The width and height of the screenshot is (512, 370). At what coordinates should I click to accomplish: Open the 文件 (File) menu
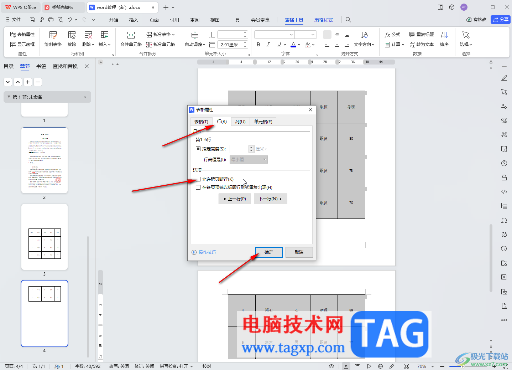pos(13,20)
